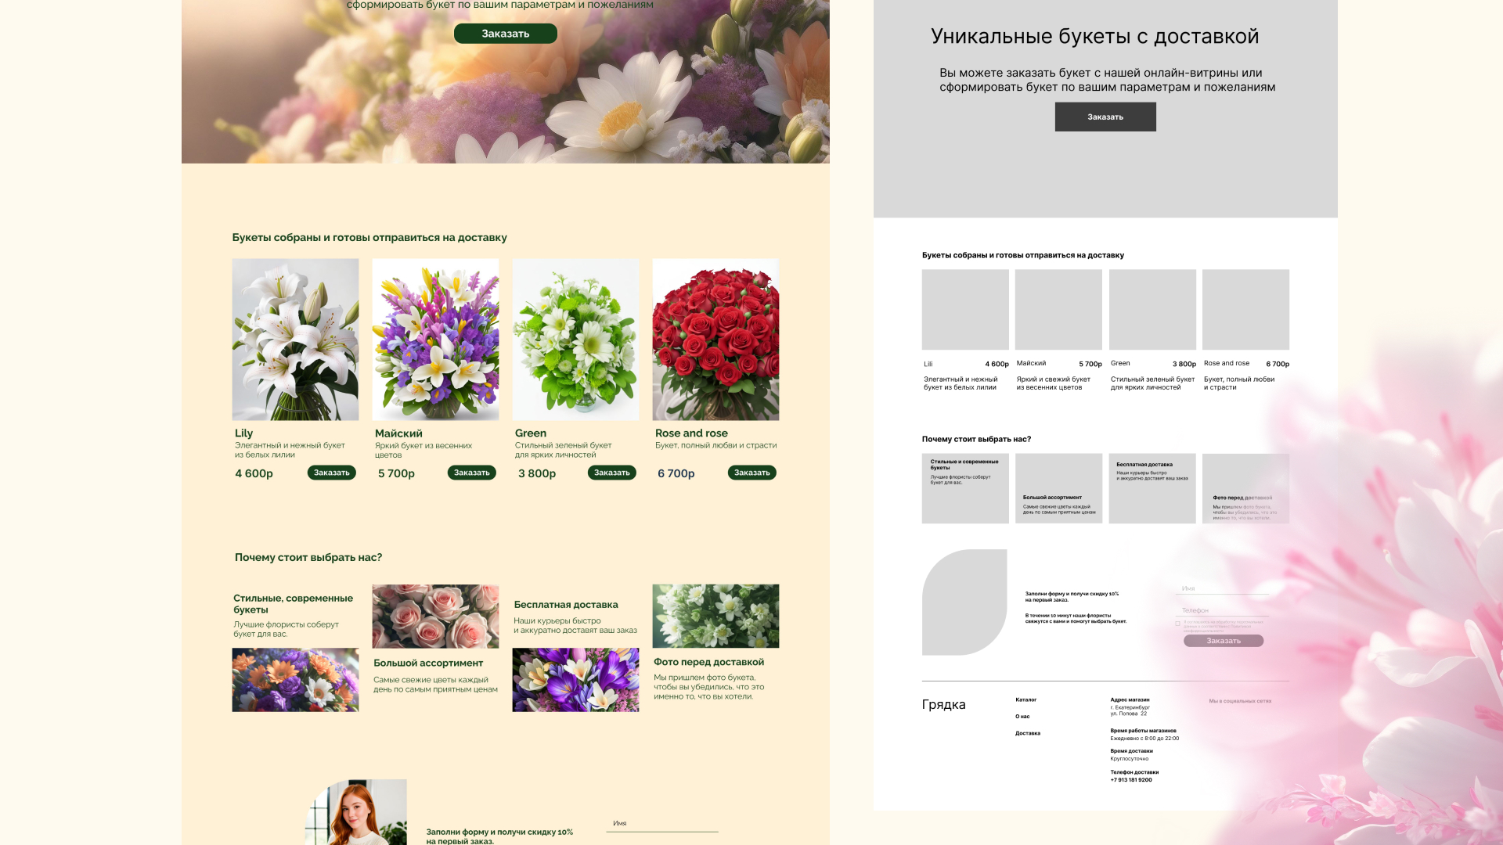
Task: Click the pink roses picture in advantages section
Action: (435, 616)
